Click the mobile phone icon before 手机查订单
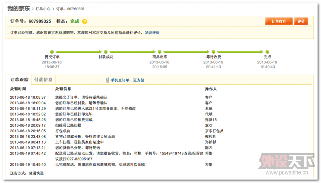This screenshot has height=183, width=321. pyautogui.click(x=108, y=80)
